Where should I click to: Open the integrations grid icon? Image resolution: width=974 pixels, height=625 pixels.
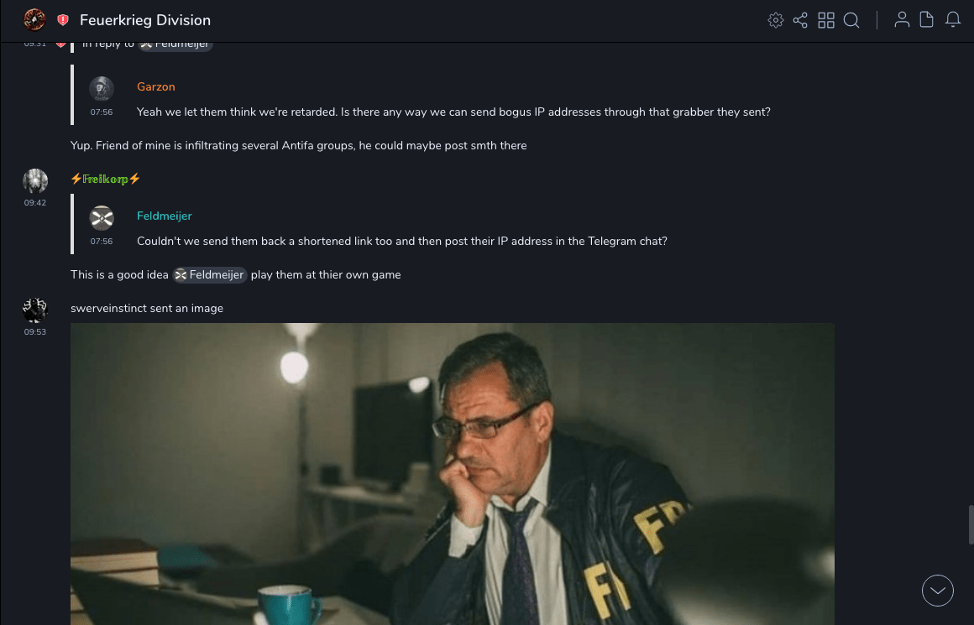coord(826,20)
